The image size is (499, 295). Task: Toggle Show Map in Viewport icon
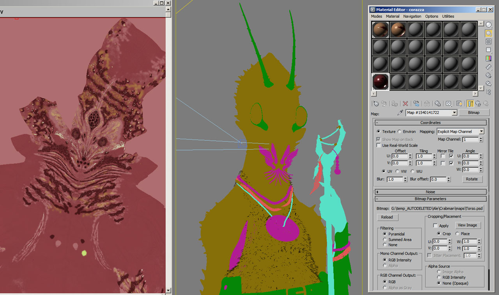click(x=459, y=103)
